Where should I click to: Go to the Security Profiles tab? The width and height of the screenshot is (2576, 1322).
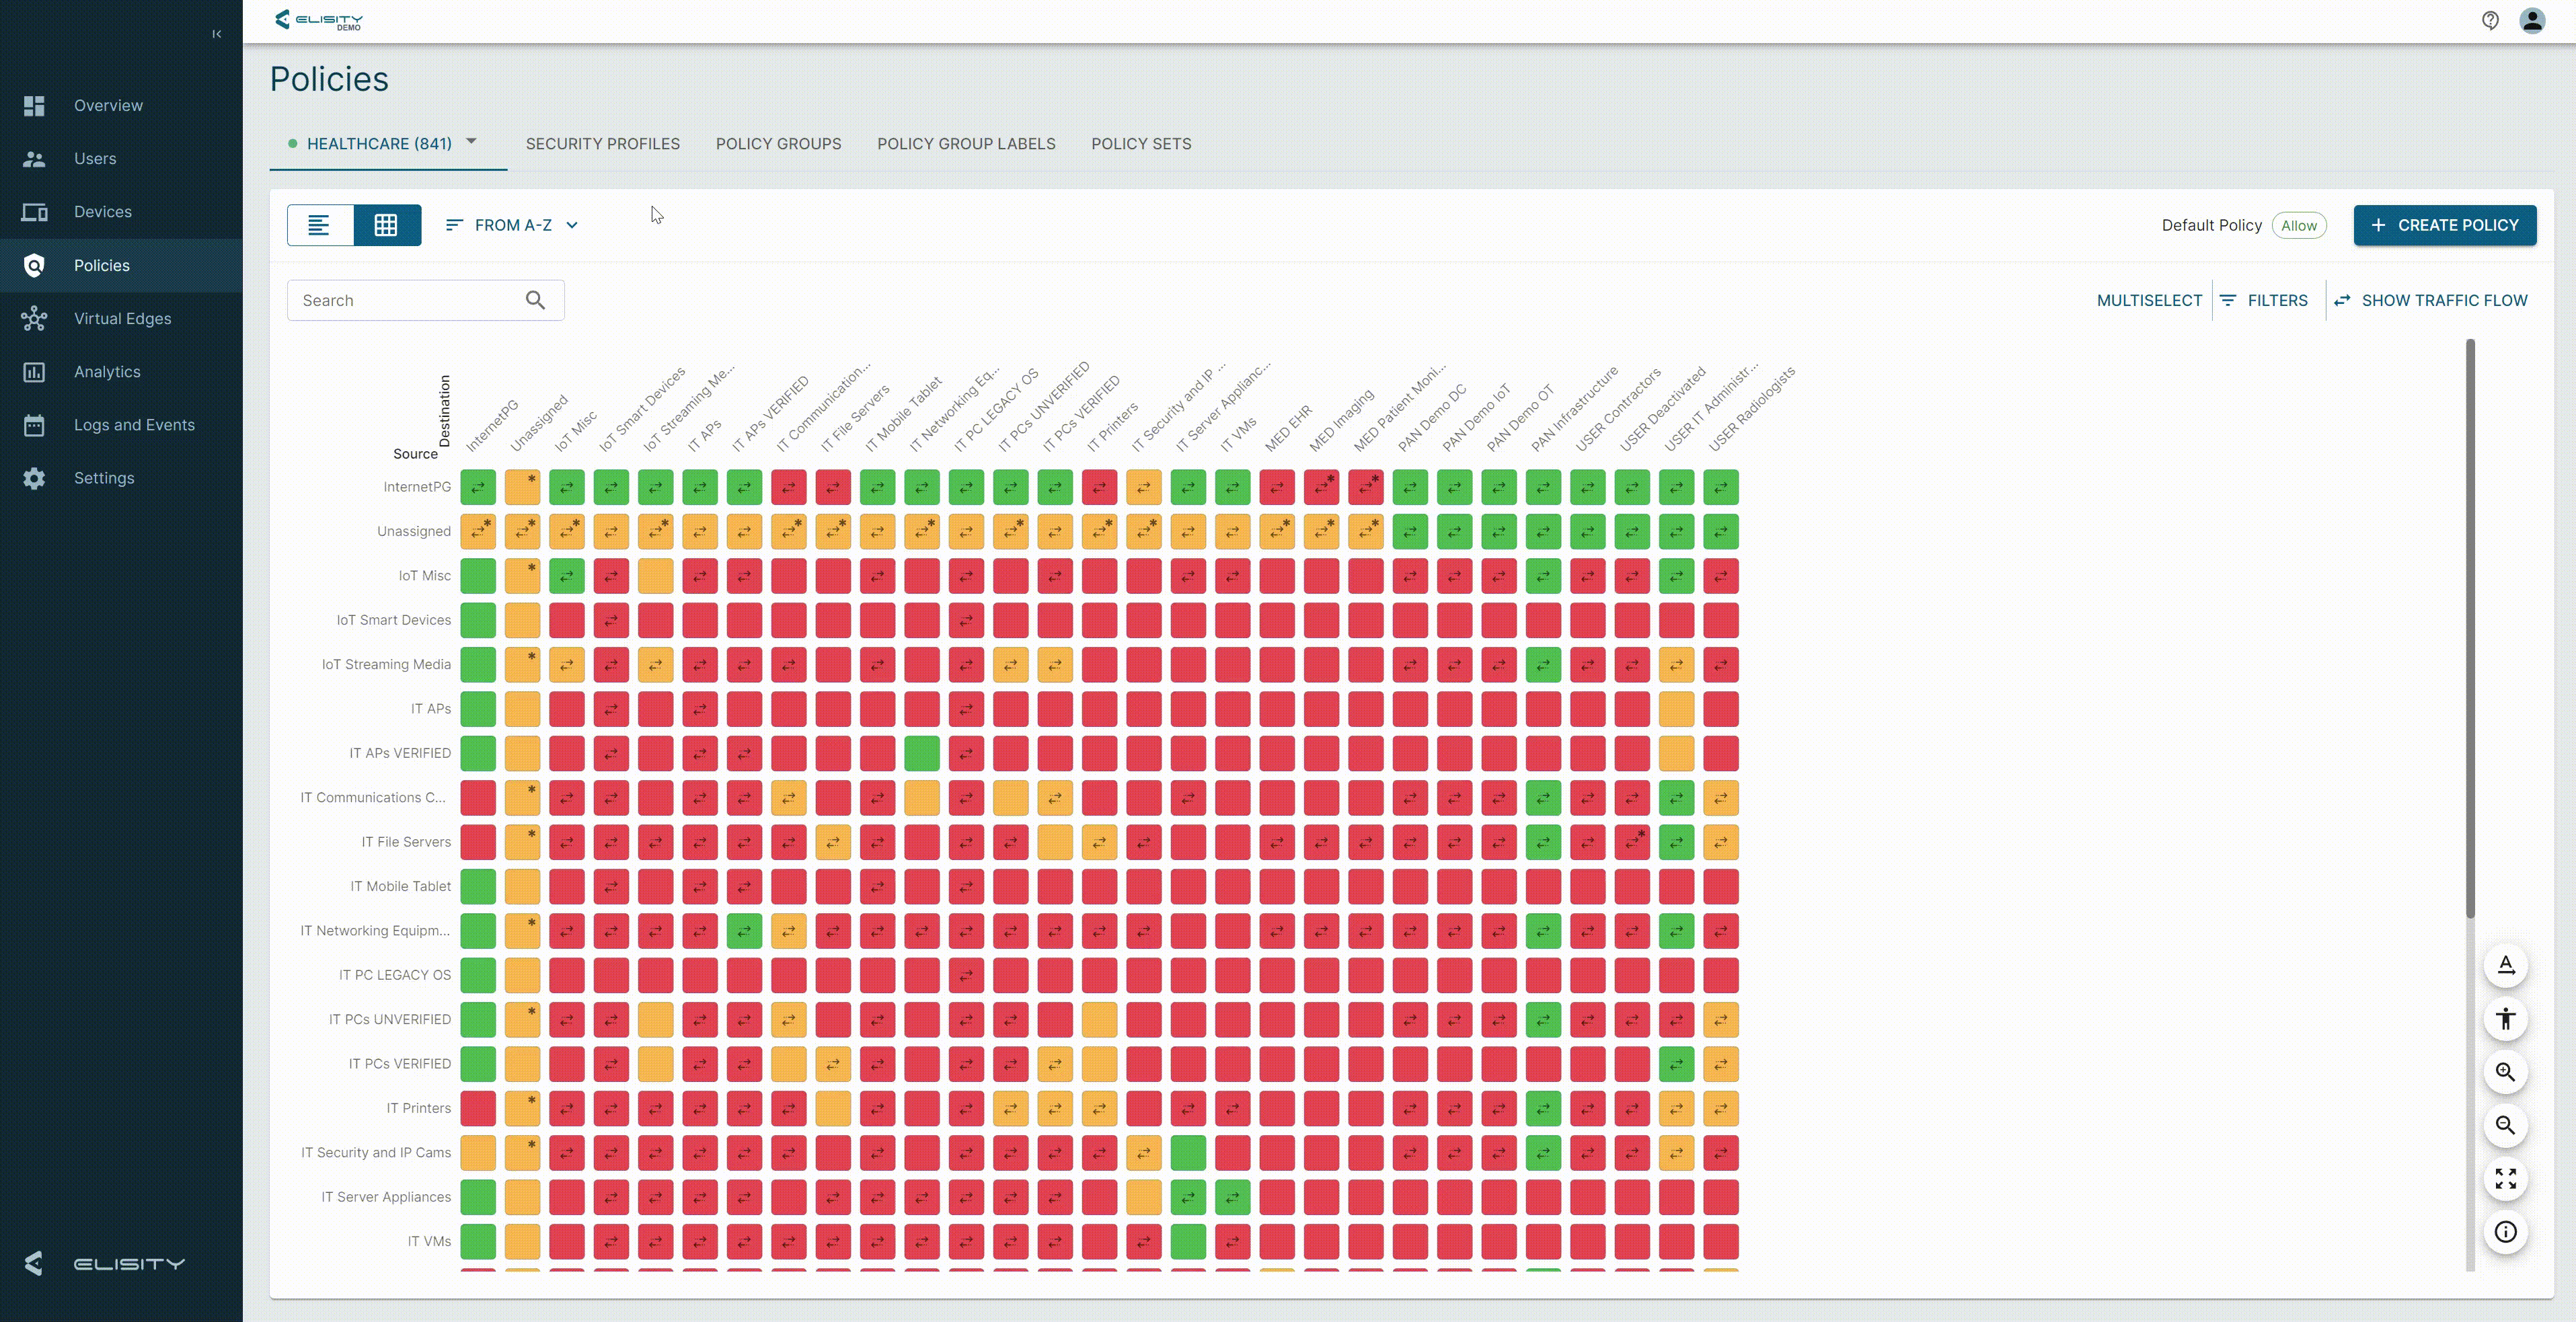[x=602, y=144]
